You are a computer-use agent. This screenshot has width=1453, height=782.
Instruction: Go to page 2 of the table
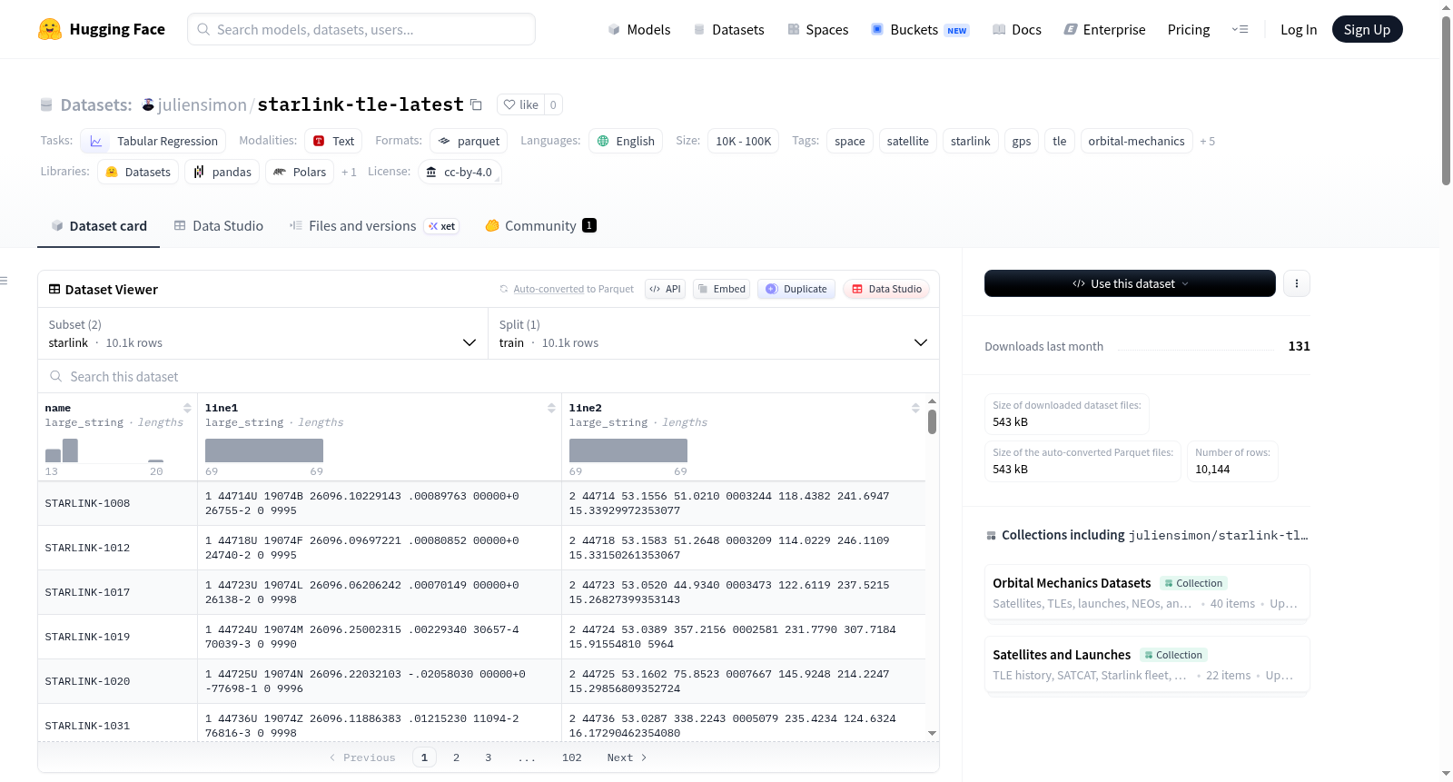point(456,757)
